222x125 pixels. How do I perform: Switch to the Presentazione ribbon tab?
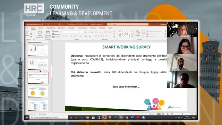[83, 28]
